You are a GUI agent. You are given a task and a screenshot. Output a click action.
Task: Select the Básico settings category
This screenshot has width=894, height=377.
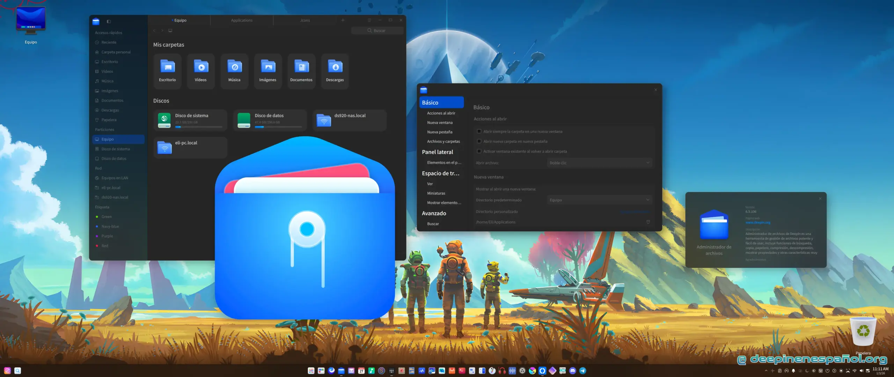pyautogui.click(x=441, y=103)
